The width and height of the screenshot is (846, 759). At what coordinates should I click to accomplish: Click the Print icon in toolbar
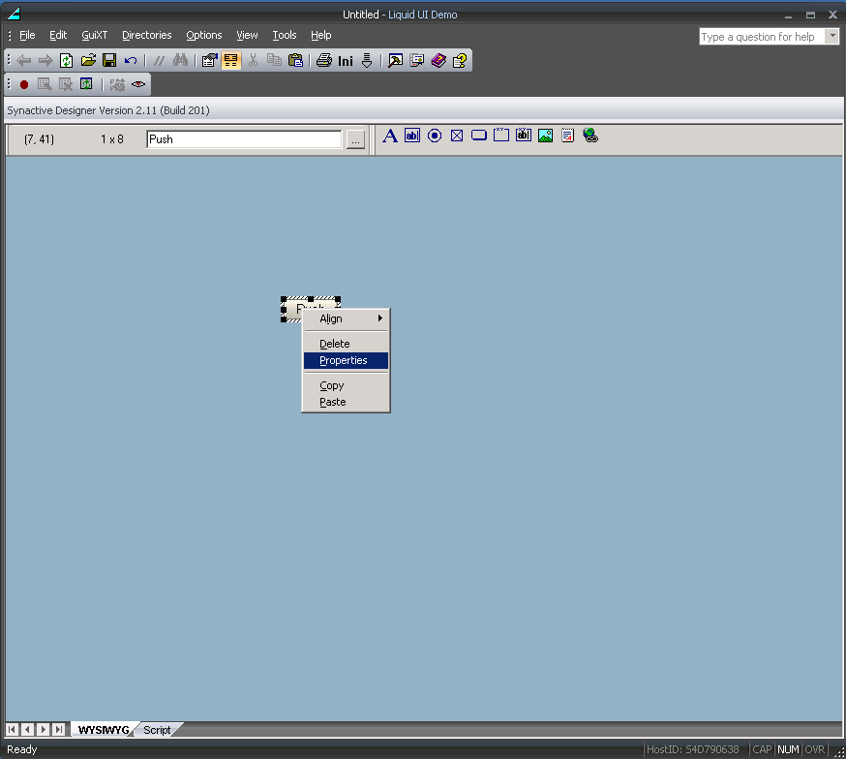click(324, 60)
